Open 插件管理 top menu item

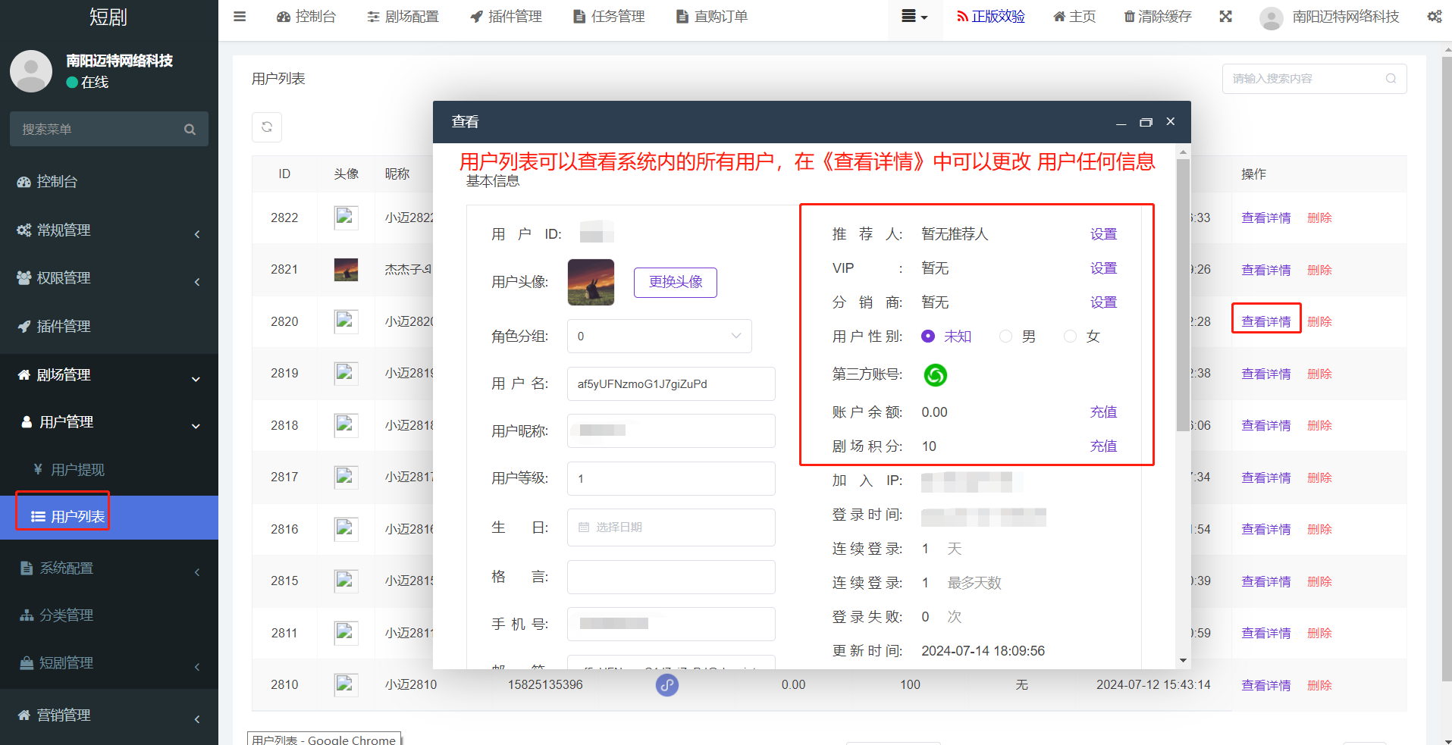tap(506, 16)
